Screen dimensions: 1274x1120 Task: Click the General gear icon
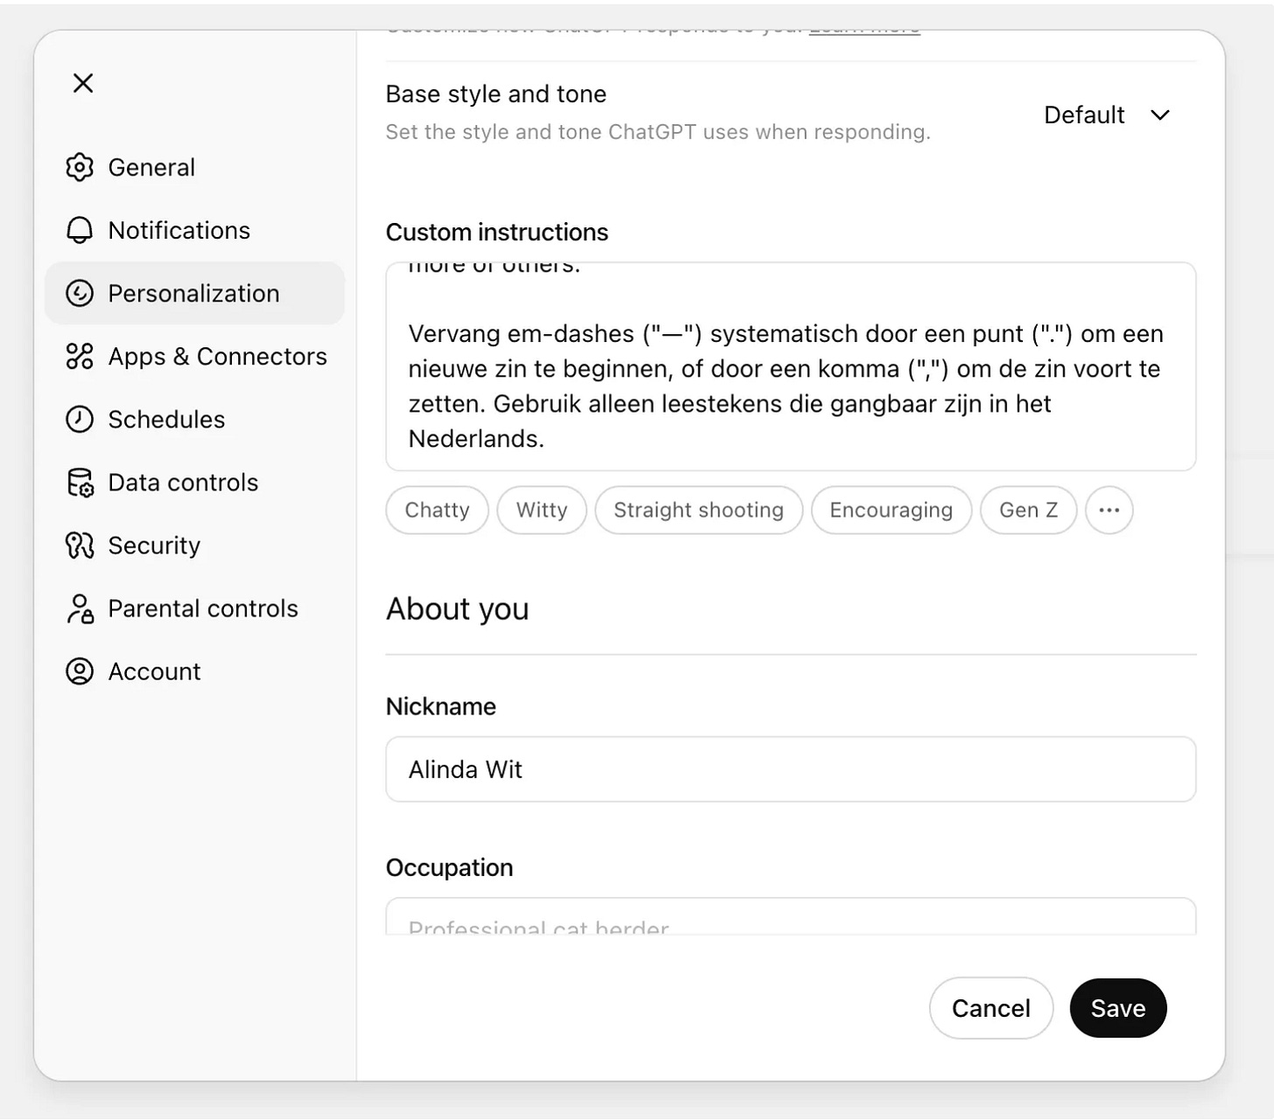pos(80,167)
